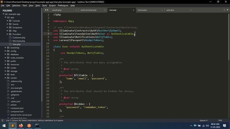Screen dimensions: 230x129
Task: Click the volume speaker tray icon
Action: pos(207,126)
